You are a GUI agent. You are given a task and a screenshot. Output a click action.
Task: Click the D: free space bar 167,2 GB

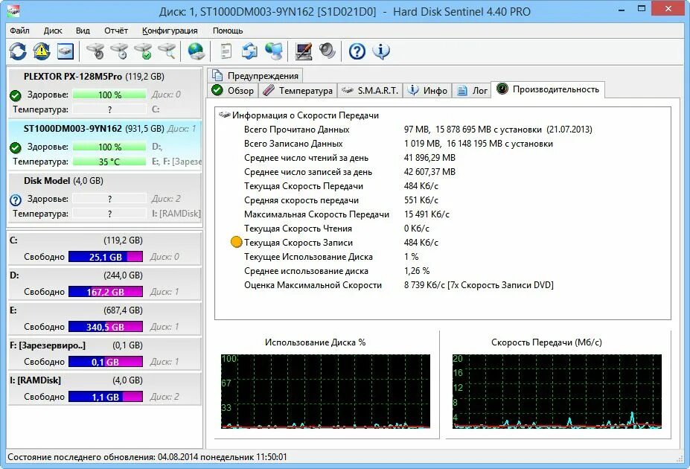coord(106,292)
